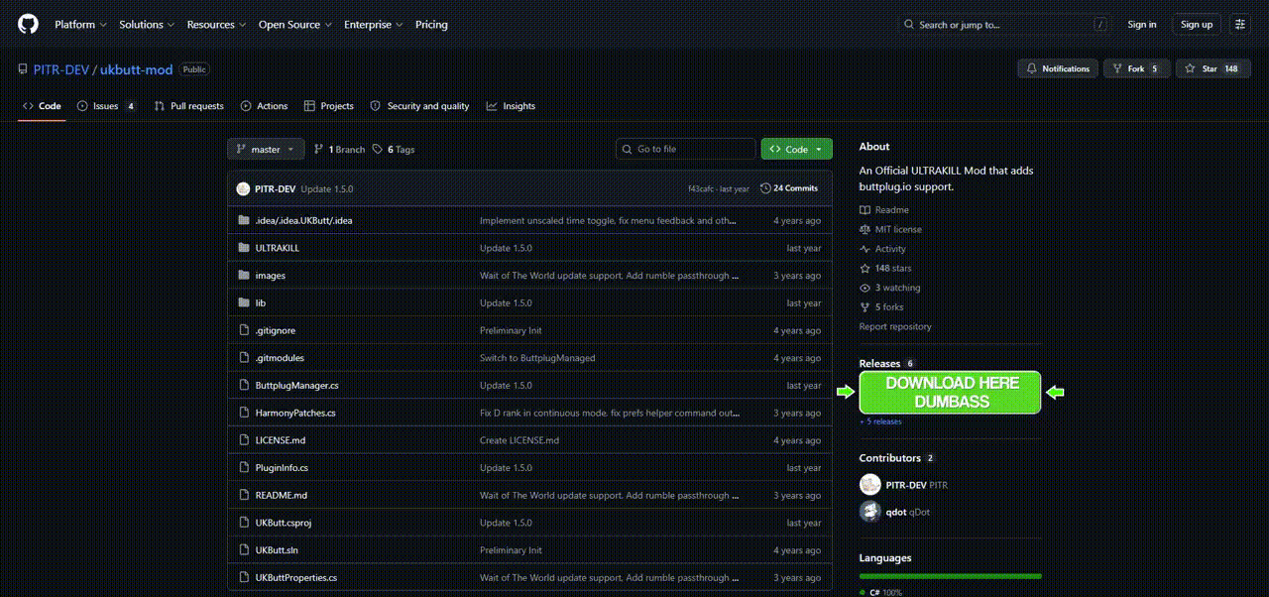
Task: Open the ukbutt-mod repository link
Action: tap(136, 69)
